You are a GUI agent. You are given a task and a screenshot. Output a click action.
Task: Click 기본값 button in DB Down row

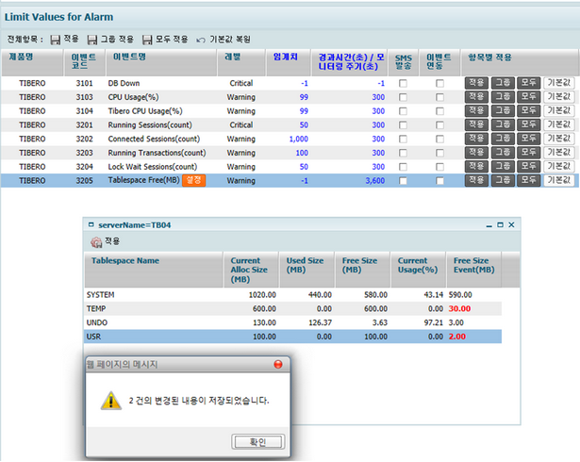tap(559, 83)
